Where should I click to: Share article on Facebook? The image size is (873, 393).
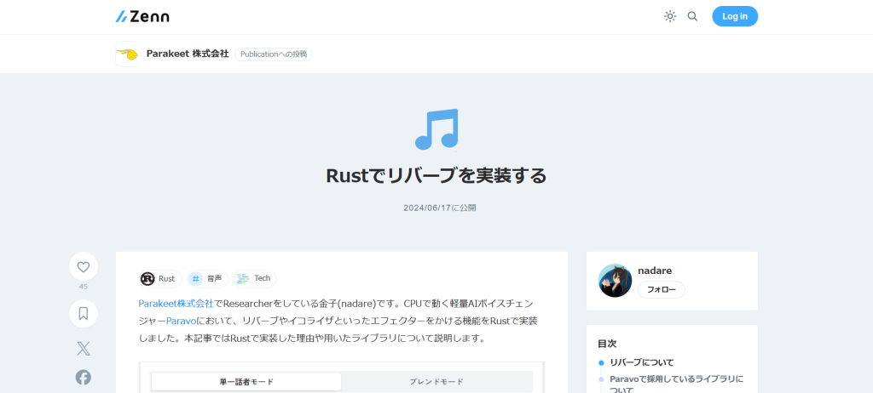click(84, 377)
